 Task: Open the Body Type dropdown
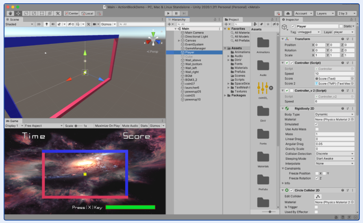coord(334,114)
